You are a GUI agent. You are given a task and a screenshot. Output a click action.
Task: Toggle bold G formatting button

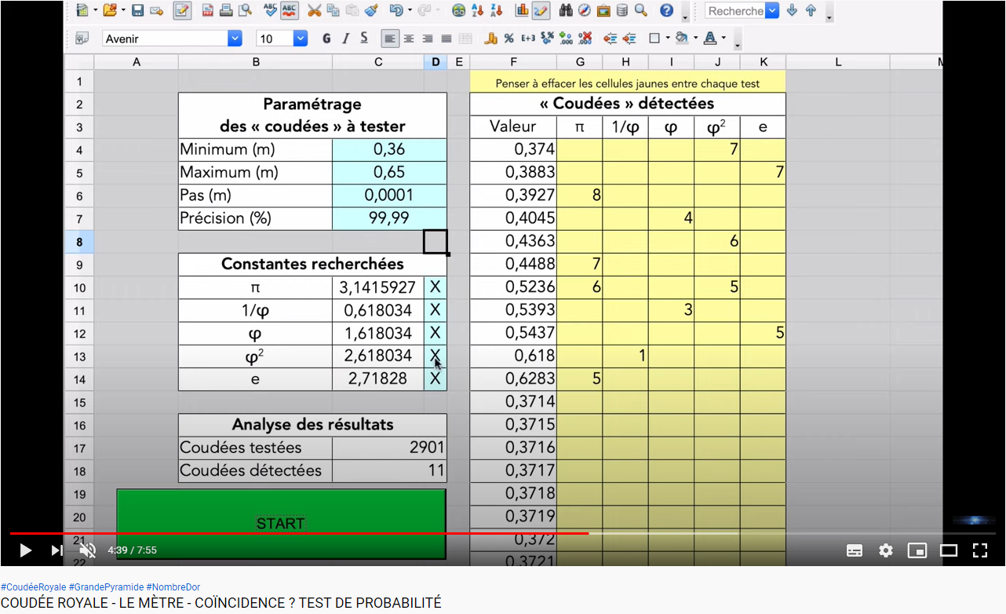326,38
